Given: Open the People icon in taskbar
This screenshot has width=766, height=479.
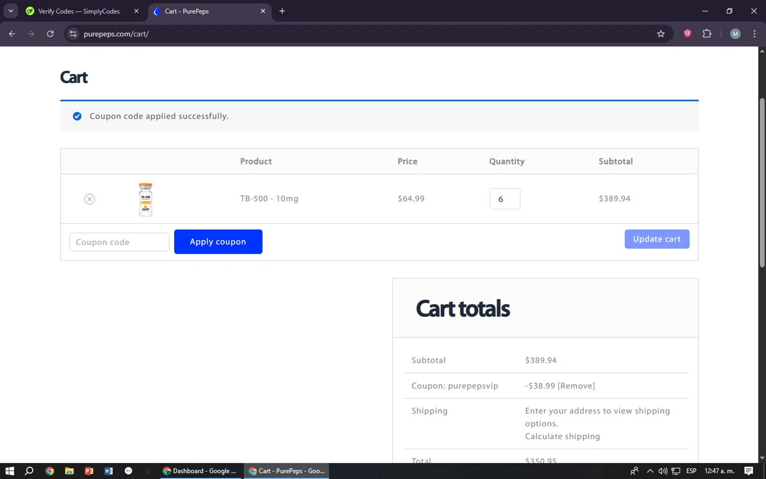Looking at the screenshot, I should 634,471.
